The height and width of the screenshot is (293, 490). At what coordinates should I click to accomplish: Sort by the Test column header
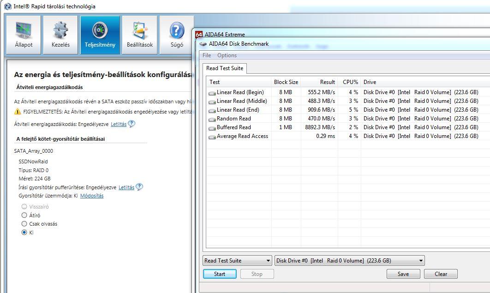pyautogui.click(x=239, y=82)
